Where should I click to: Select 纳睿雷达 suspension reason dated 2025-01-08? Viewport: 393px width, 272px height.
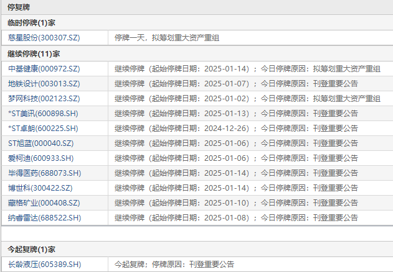(236, 218)
